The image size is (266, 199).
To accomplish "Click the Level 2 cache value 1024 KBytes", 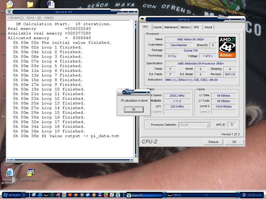I will 224,106.
